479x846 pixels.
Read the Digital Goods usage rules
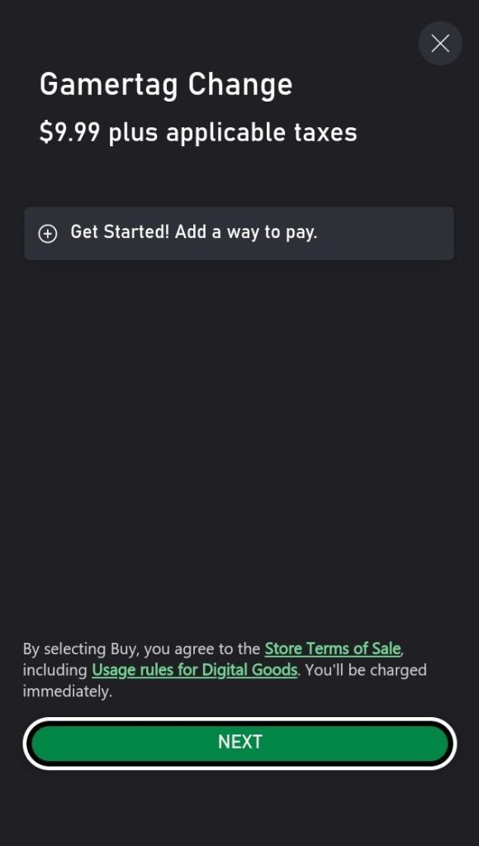195,669
